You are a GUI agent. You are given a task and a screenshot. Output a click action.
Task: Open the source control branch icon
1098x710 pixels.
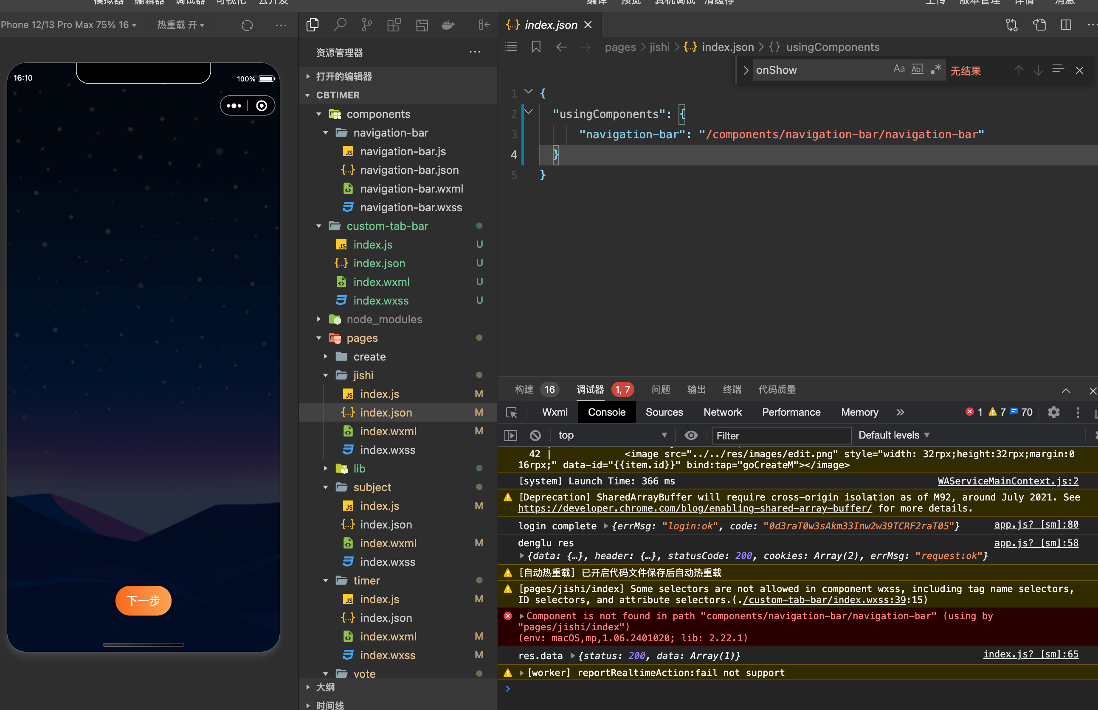point(367,25)
